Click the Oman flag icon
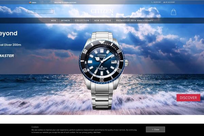Image resolution: width=204 pixels, height=136 pixels. (x=30, y=2)
